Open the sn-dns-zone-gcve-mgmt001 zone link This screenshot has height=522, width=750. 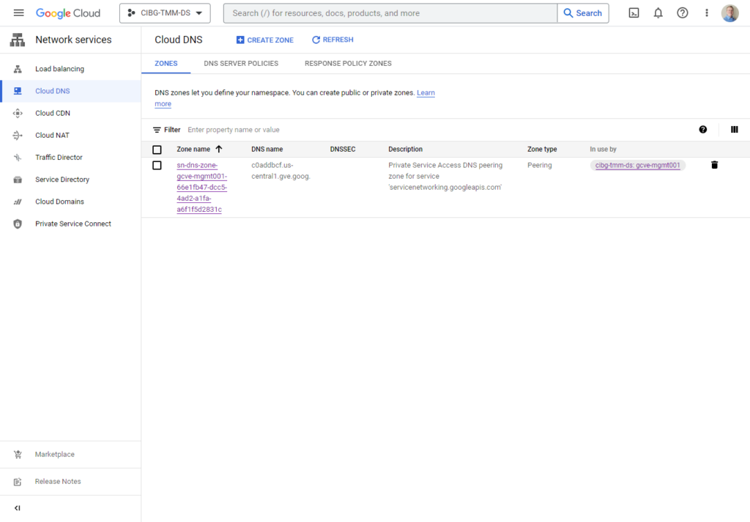(201, 187)
